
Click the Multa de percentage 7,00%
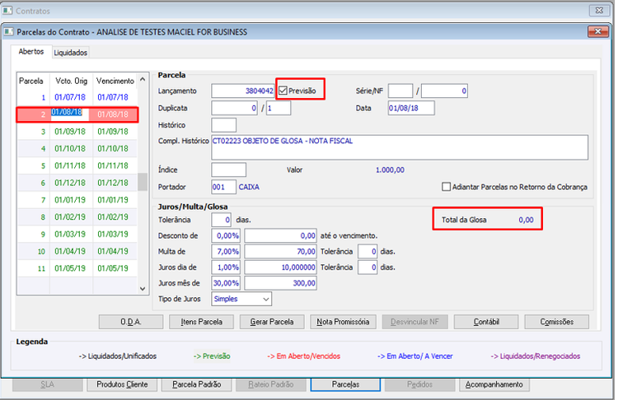point(227,252)
